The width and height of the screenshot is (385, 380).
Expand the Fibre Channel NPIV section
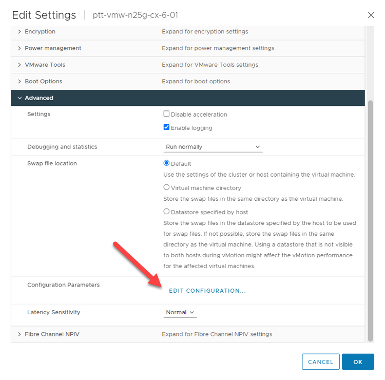click(x=20, y=334)
